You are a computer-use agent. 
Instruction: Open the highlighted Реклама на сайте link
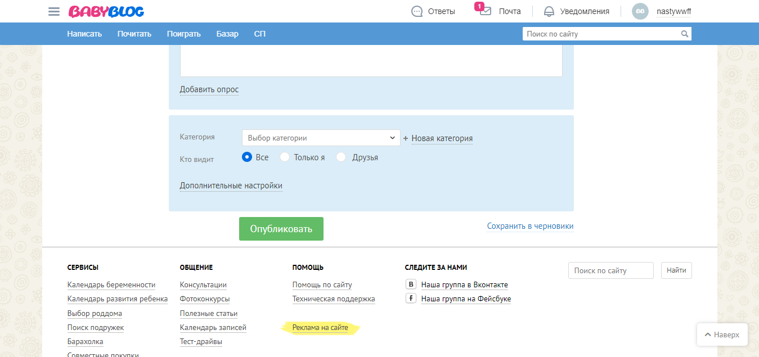pos(321,327)
